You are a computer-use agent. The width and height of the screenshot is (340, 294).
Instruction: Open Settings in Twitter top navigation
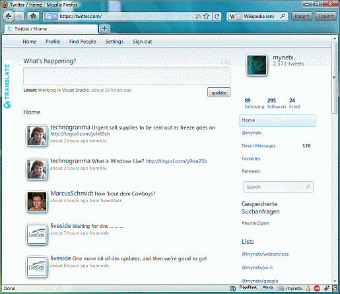[x=114, y=42]
